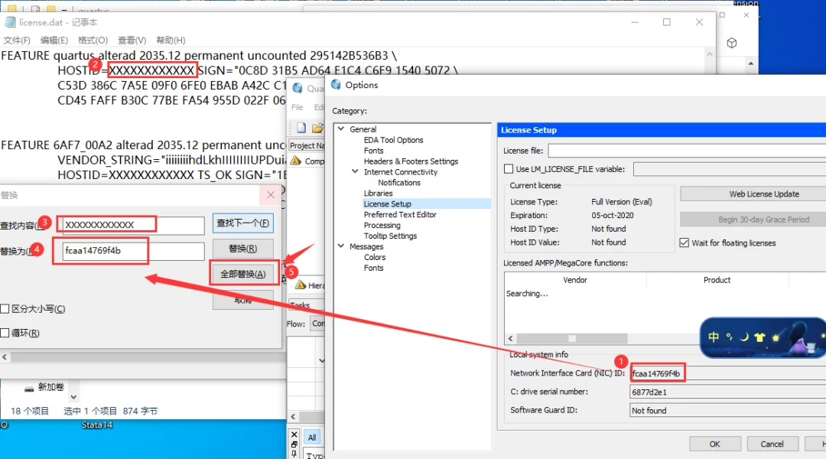Enable the 循环 wrap-around checkbox
Image resolution: width=826 pixels, height=459 pixels.
(x=5, y=333)
